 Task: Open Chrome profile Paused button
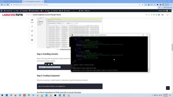pos(166,5)
